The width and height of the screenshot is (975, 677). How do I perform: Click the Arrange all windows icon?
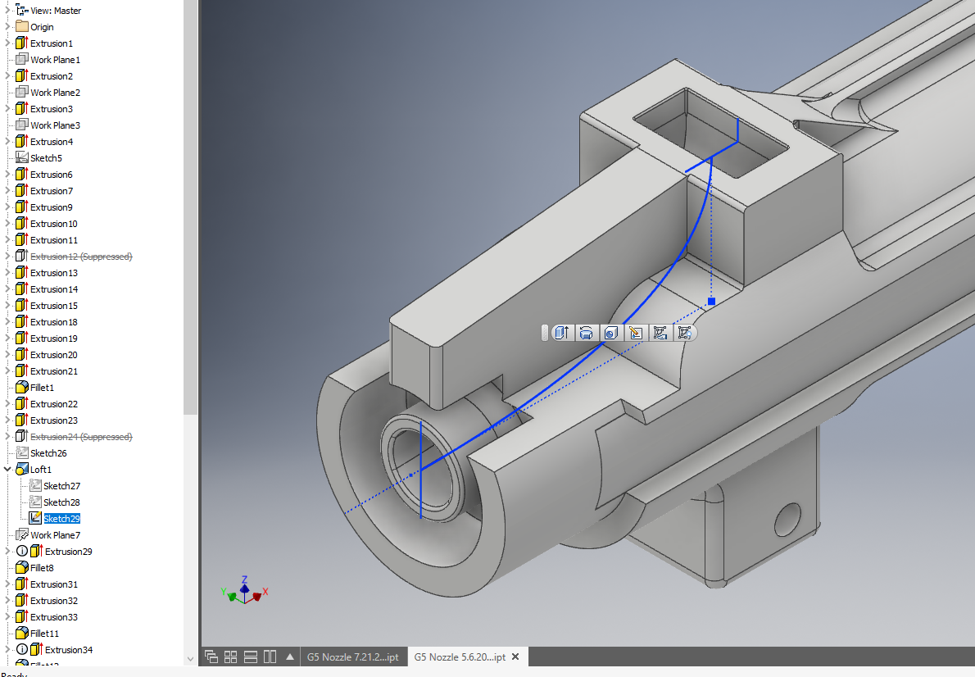230,656
